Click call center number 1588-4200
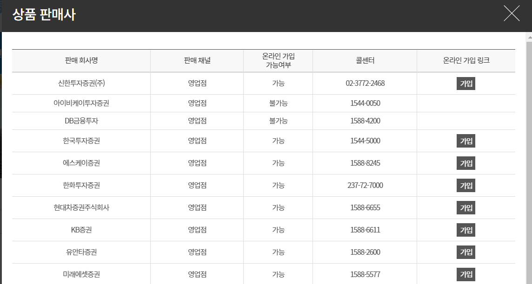The image size is (532, 284). (x=365, y=121)
